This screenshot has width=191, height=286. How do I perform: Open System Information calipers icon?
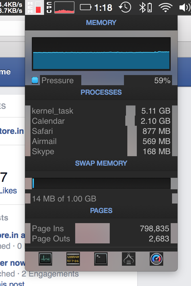(129, 259)
